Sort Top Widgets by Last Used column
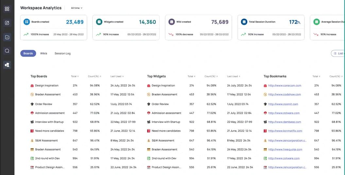The height and width of the screenshot is (175, 345). point(234,77)
